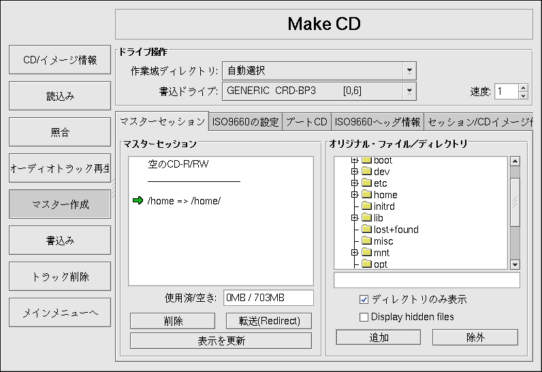This screenshot has height=372, width=542.
Task: Select the mnt folder icon
Action: coord(366,253)
